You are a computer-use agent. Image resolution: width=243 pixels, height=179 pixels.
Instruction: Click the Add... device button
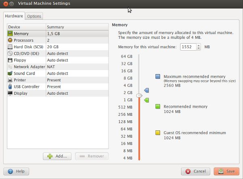[x=58, y=156]
